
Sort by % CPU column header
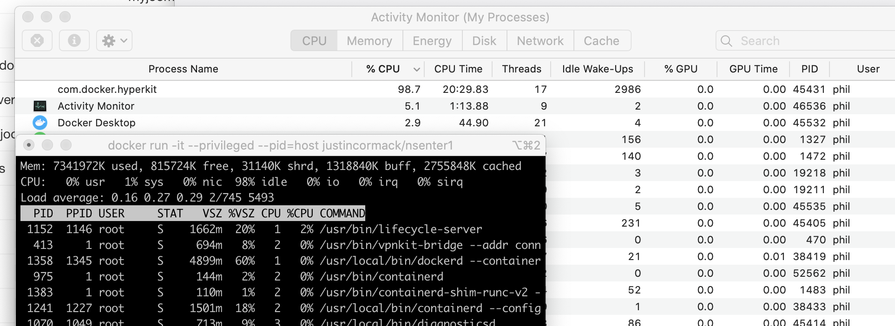[x=383, y=69]
